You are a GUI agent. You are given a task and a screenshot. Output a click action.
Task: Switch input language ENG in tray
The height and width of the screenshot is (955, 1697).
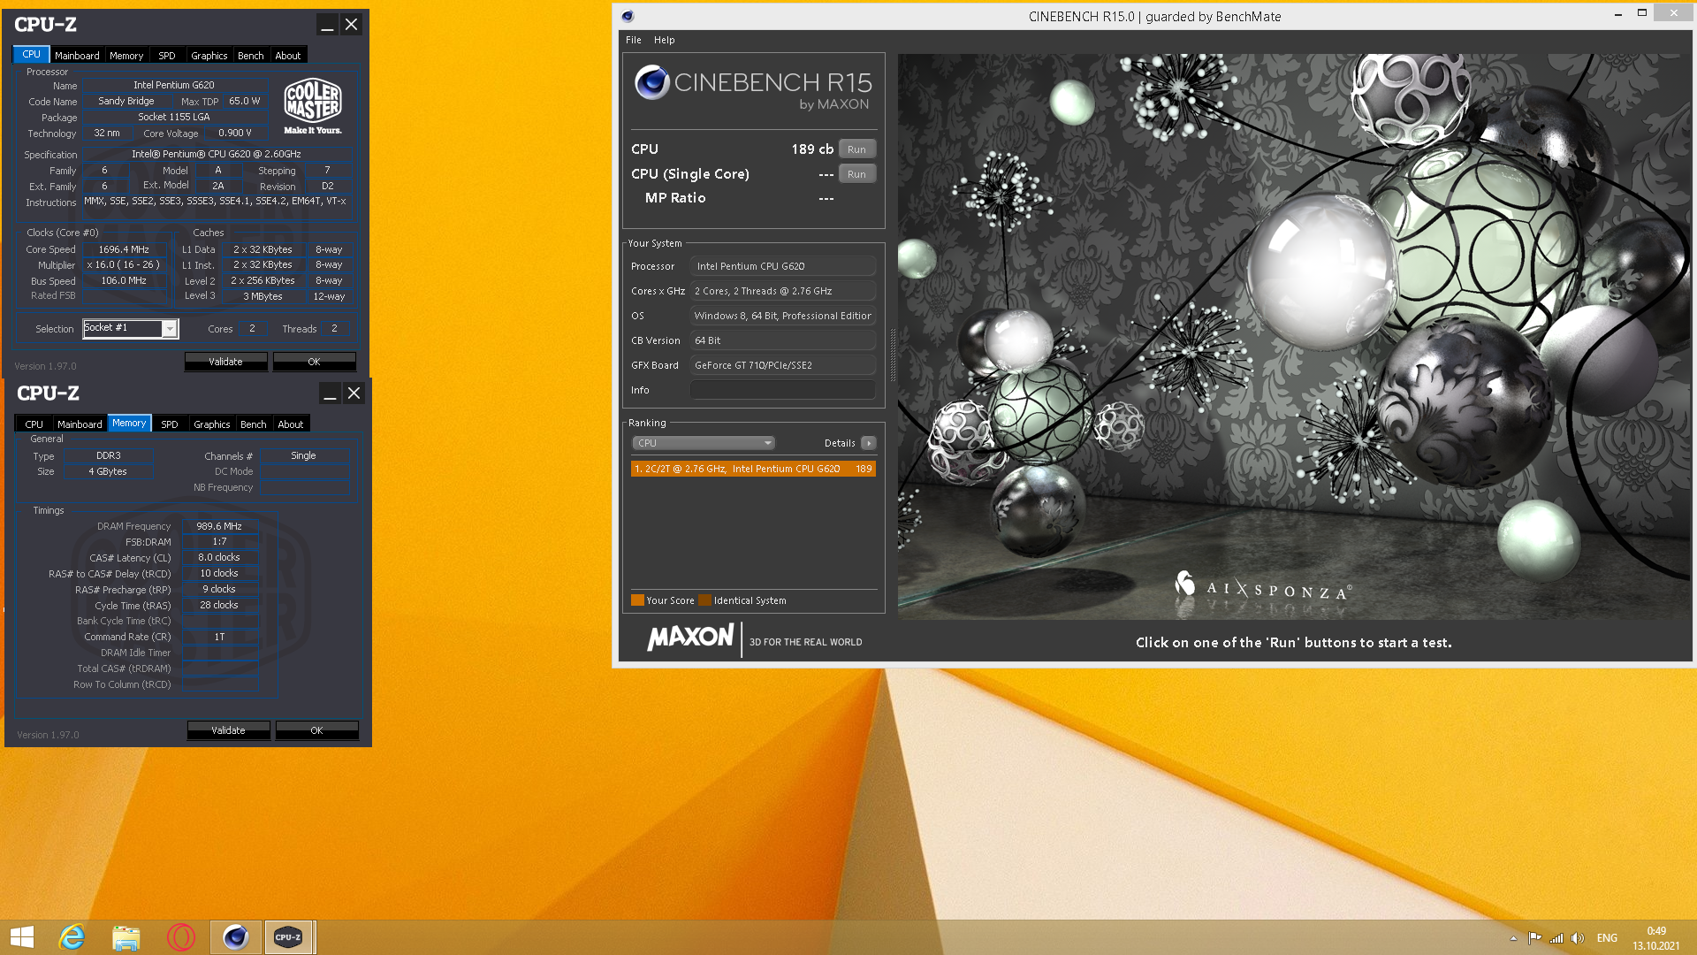[1607, 938]
